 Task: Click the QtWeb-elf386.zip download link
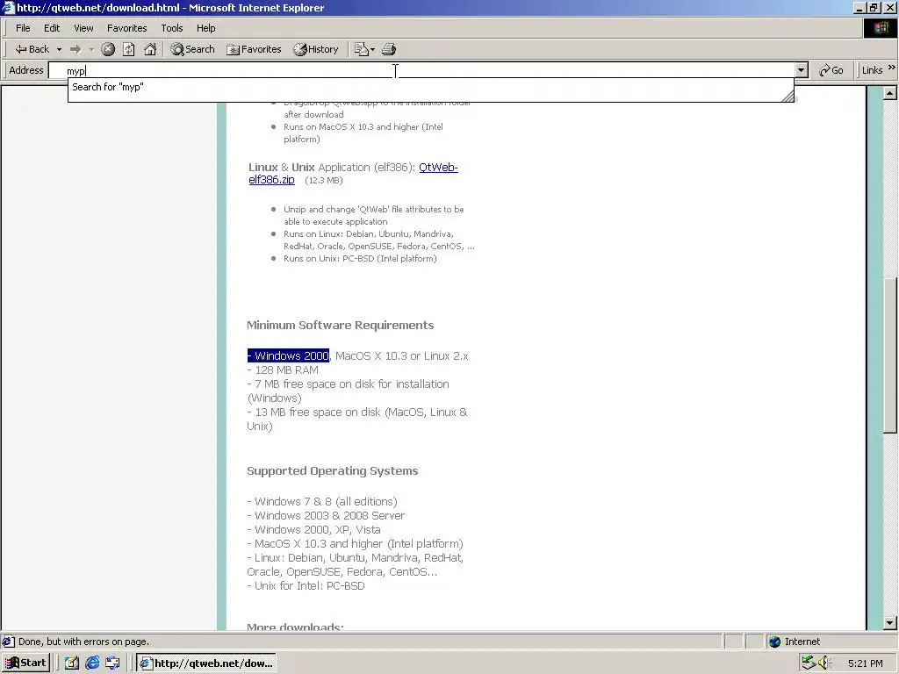[353, 173]
